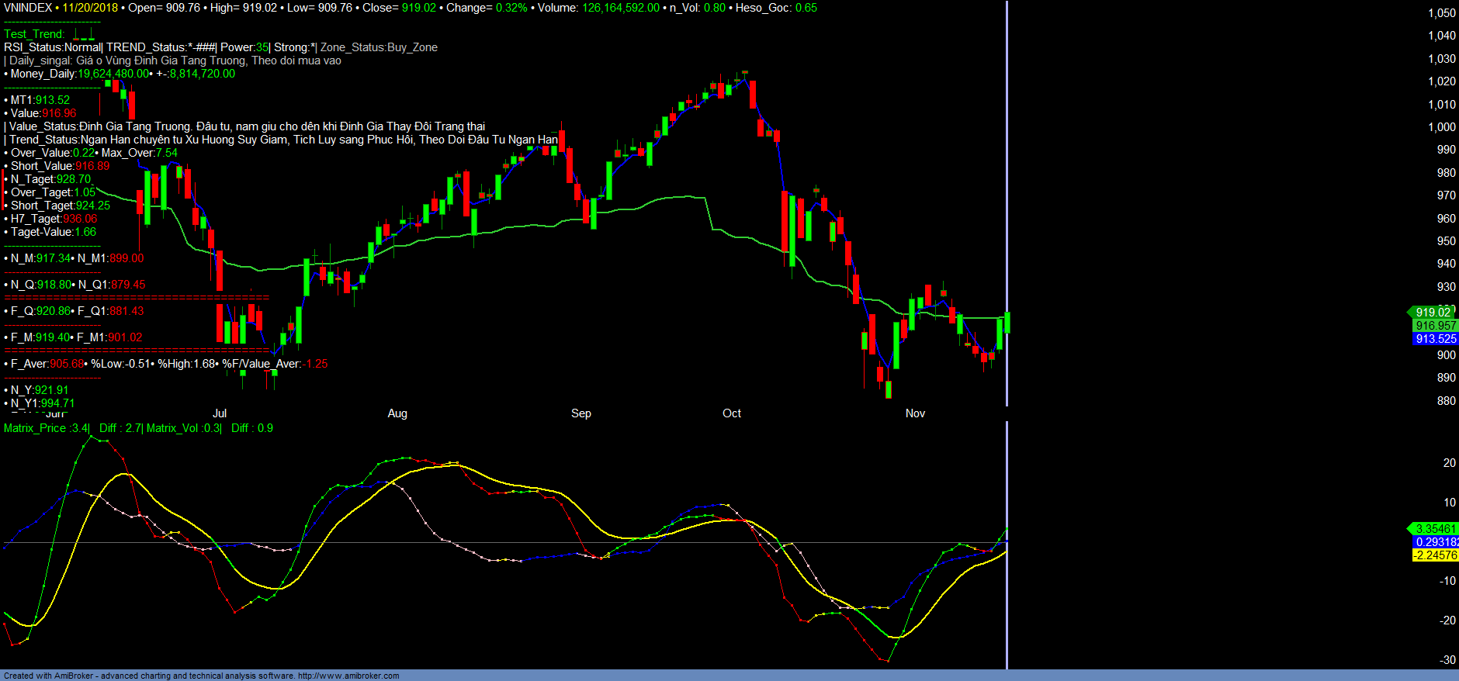Select the Aug month marker on the date axis
The width and height of the screenshot is (1459, 681).
click(x=397, y=413)
